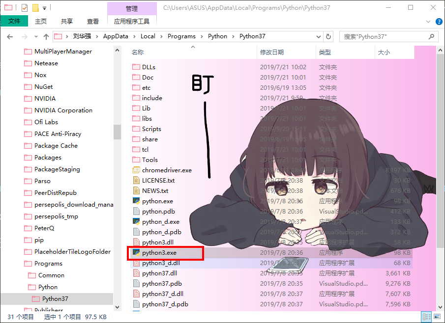Image resolution: width=445 pixels, height=323 pixels.
Task: Sort files by 修改日期 column header
Action: click(x=272, y=52)
